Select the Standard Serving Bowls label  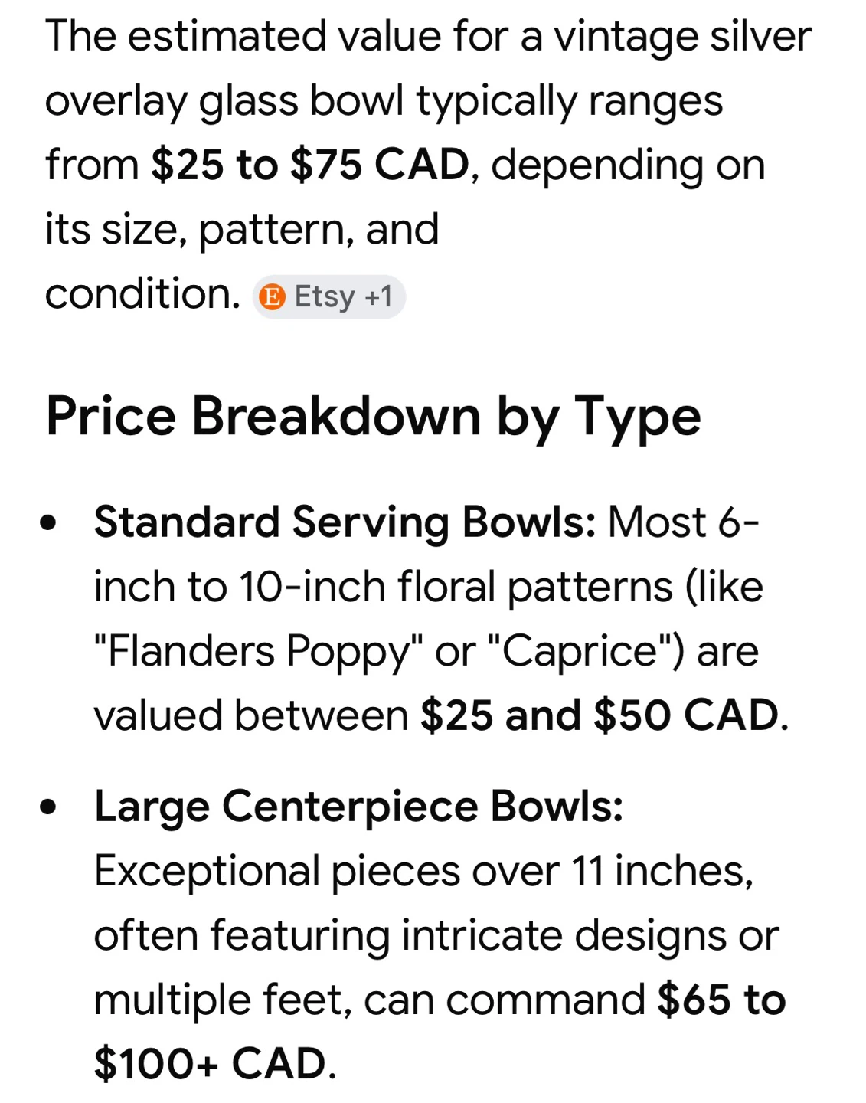click(345, 523)
